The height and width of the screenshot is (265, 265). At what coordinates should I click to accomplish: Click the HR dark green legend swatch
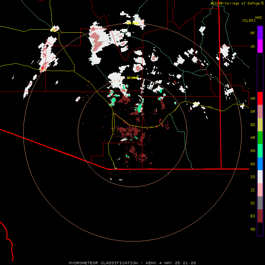click(x=260, y=138)
